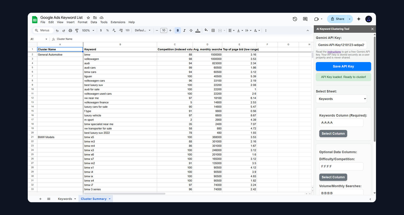Open the Insert menu
The height and width of the screenshot is (215, 404).
71,22
